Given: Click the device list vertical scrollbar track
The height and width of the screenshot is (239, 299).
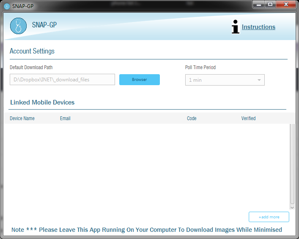Looking at the screenshot, I should coord(292,164).
